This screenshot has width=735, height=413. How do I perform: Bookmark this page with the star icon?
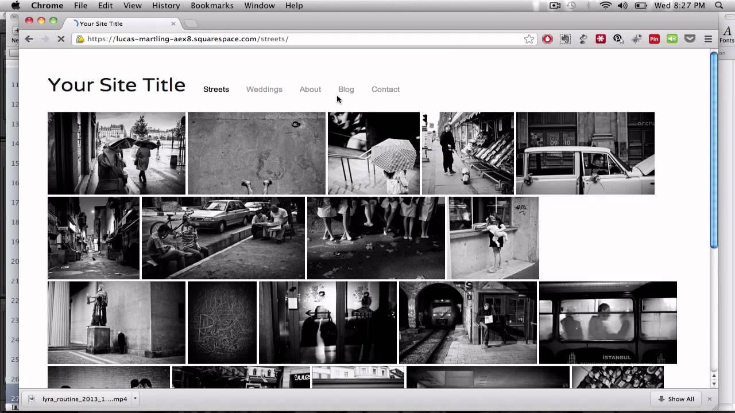click(529, 39)
